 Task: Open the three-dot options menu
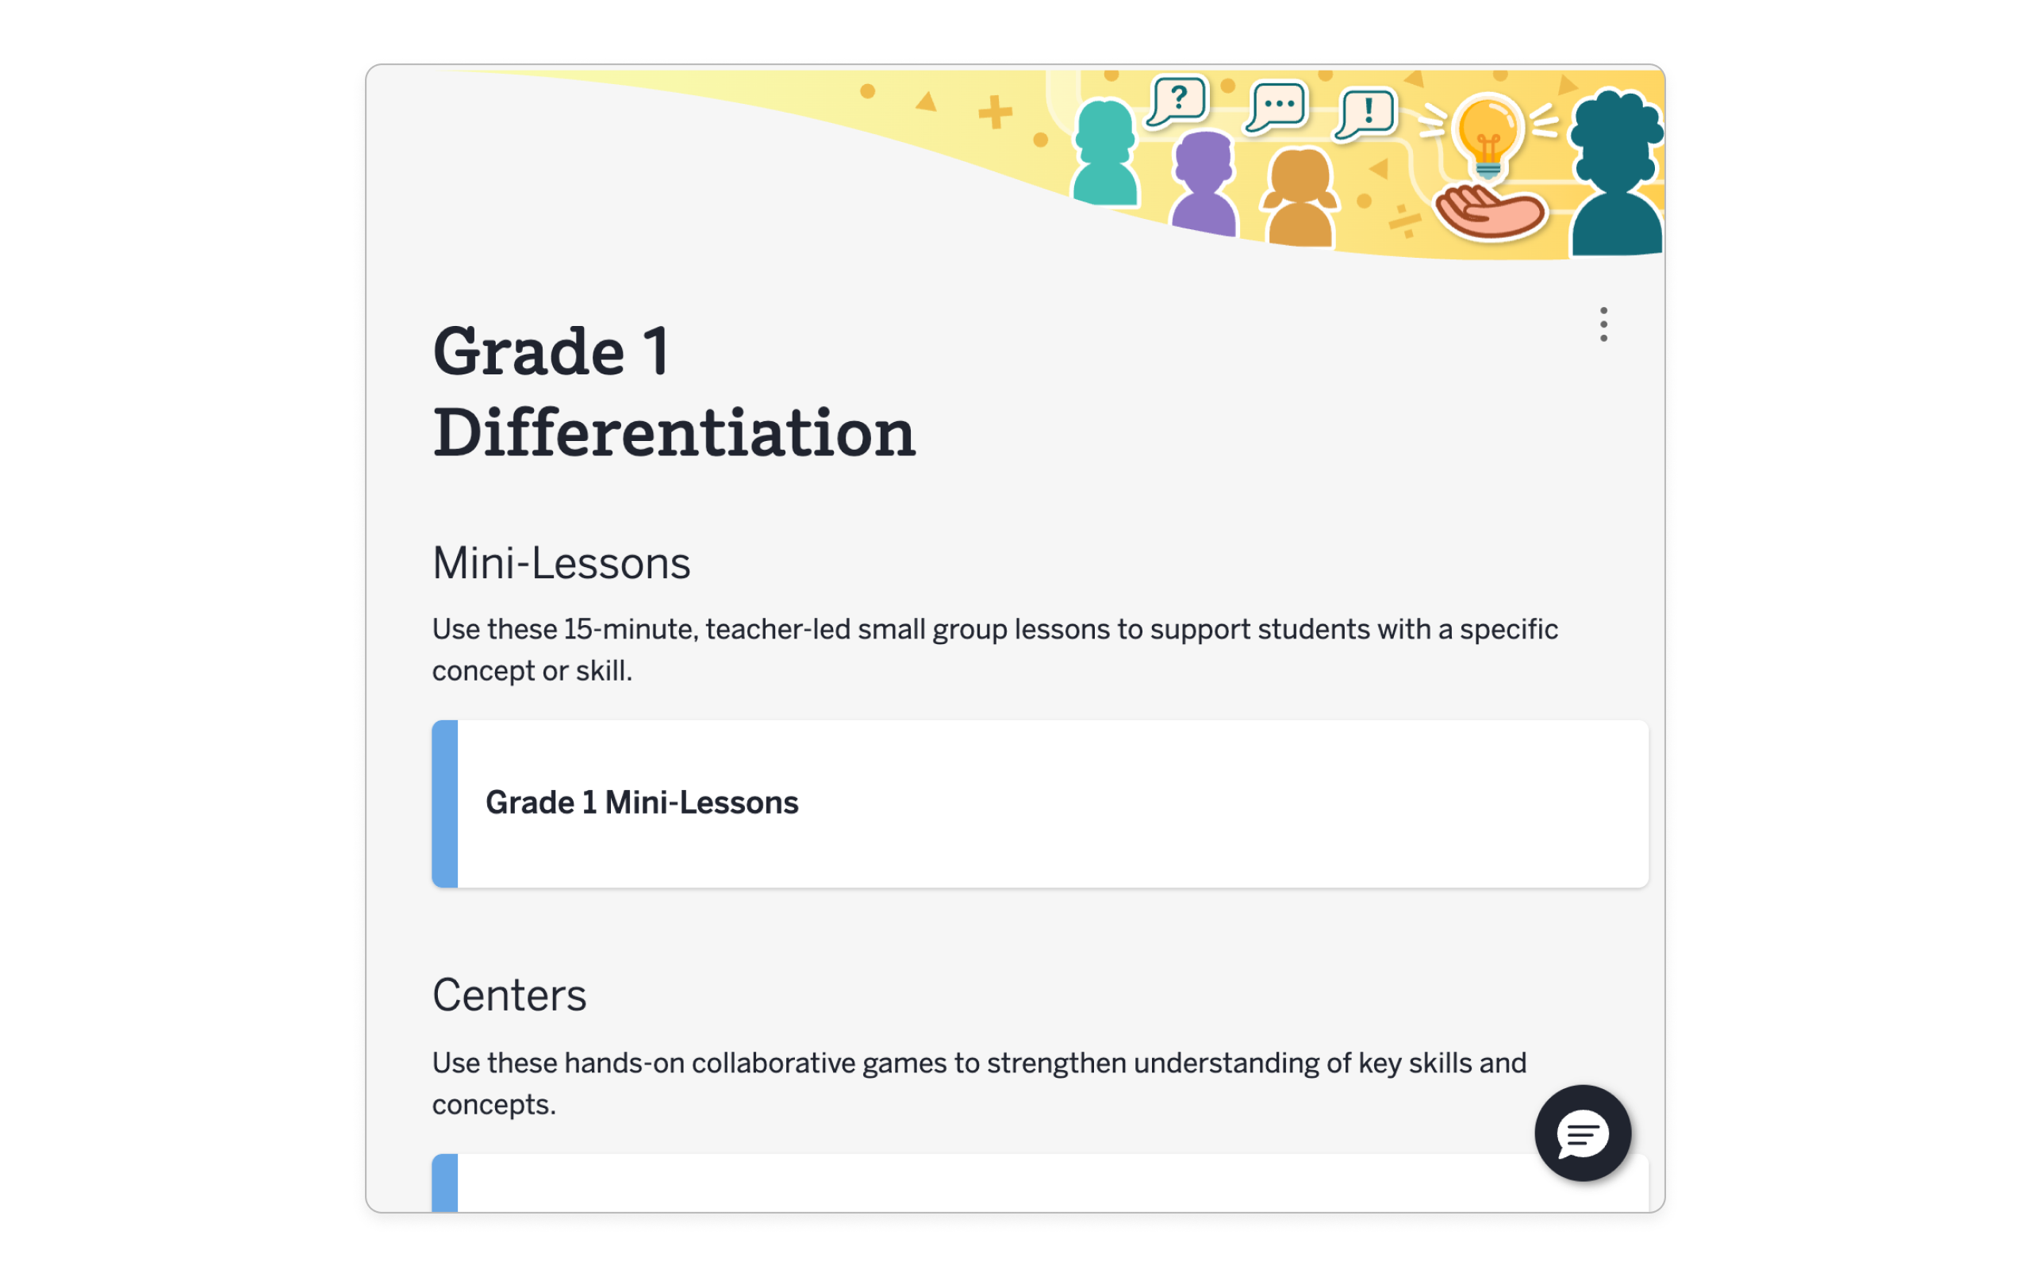coord(1603,324)
